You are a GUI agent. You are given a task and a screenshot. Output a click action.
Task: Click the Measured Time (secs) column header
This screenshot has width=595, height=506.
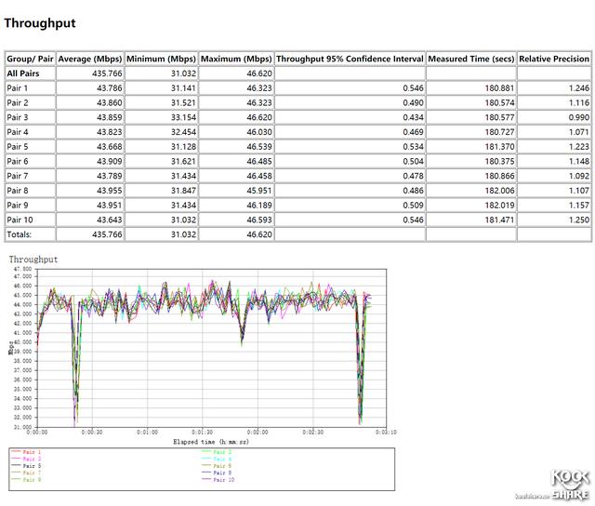(x=471, y=58)
